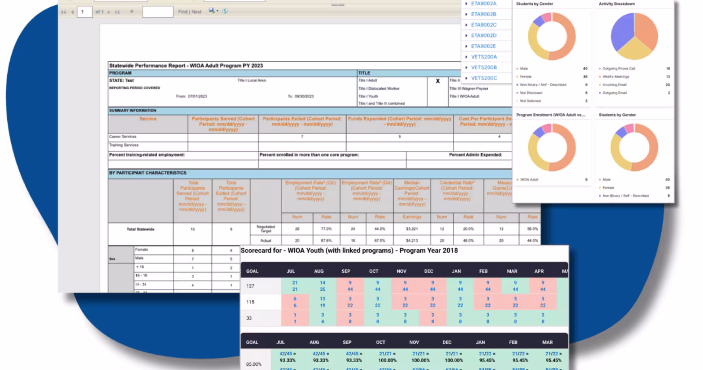Click the previous page navigation icon
Image resolution: width=703 pixels, height=370 pixels.
[x=73, y=12]
